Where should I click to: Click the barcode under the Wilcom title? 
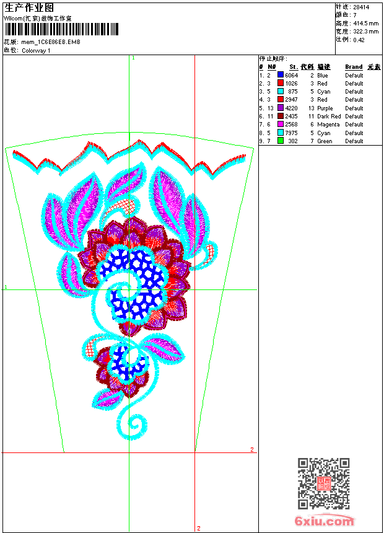coord(61,29)
